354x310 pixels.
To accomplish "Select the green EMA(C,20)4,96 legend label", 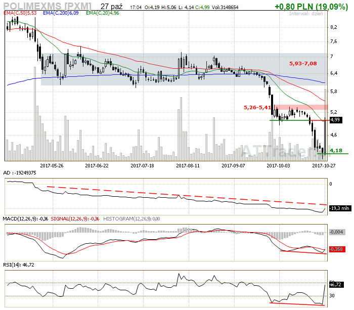I will (x=103, y=13).
